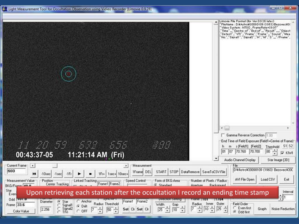Image resolution: width=299 pixels, height=224 pixels.
Task: Play the video
Action: pyautogui.click(x=79, y=174)
